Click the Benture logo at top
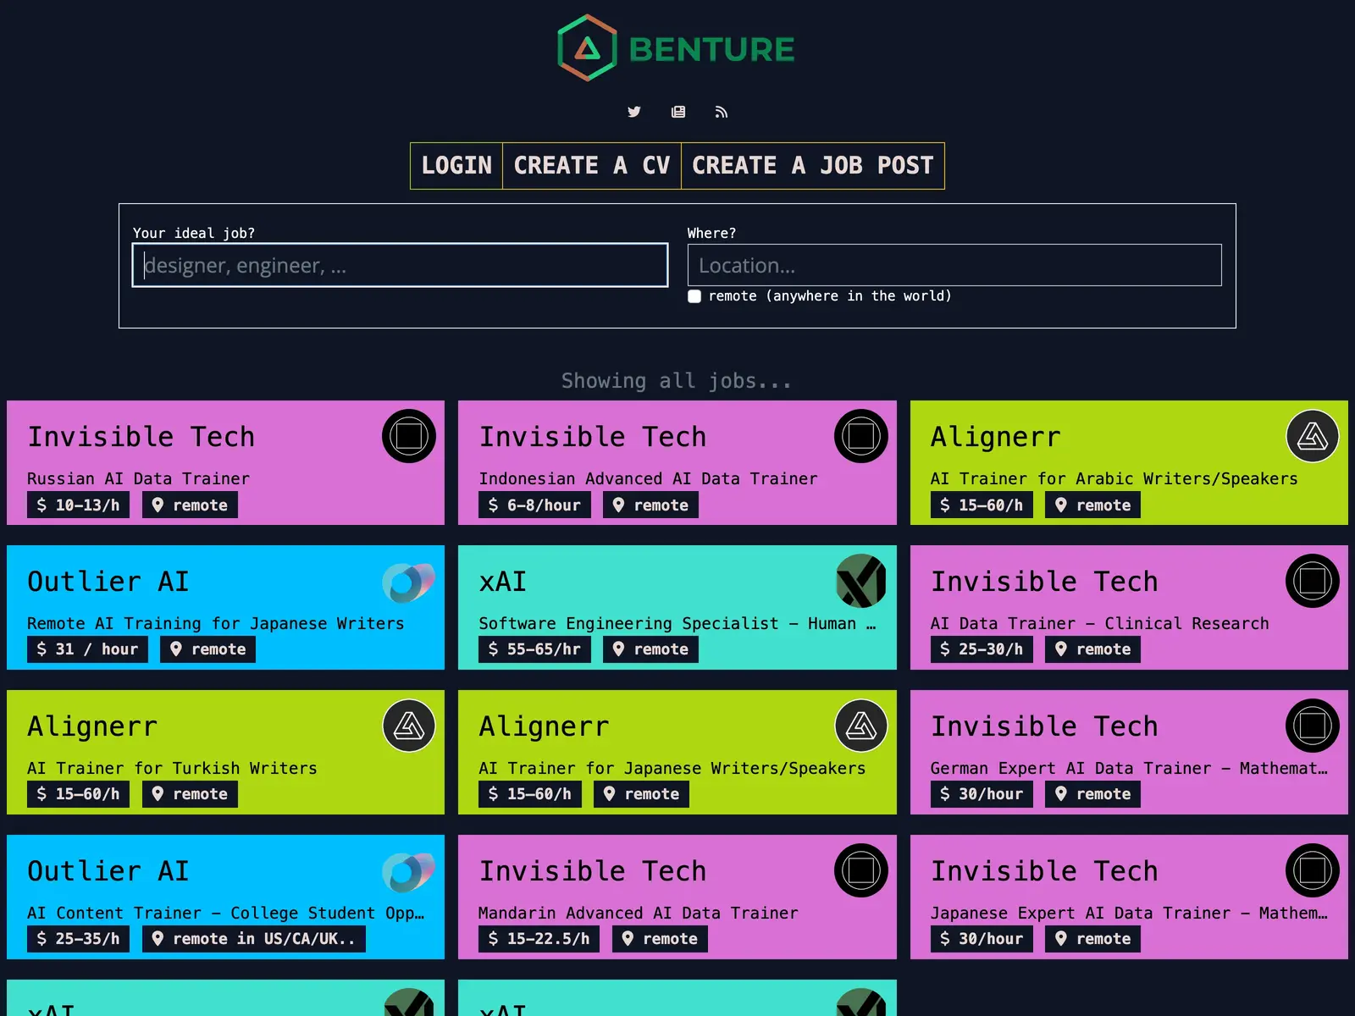The height and width of the screenshot is (1016, 1355). (x=677, y=48)
